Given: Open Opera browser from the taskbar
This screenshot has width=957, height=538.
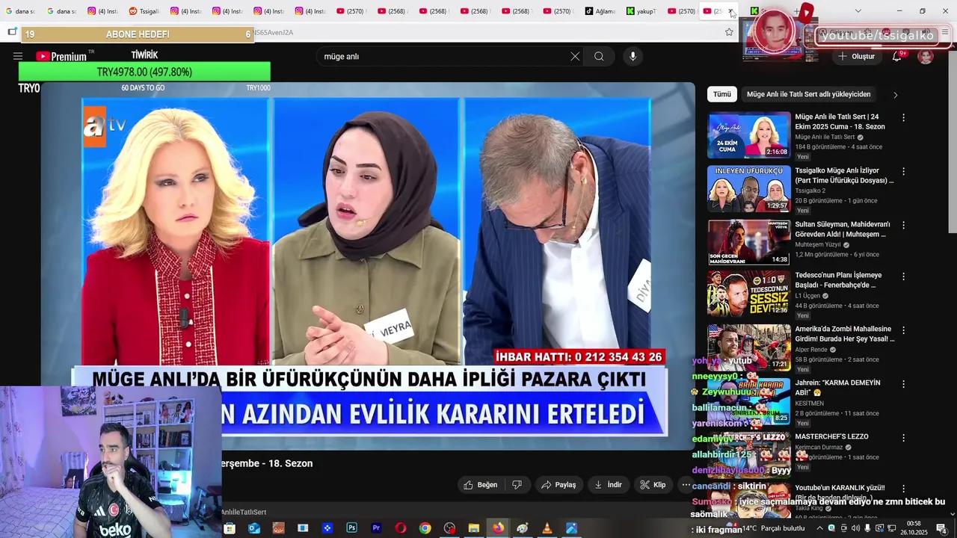Looking at the screenshot, I should [401, 528].
